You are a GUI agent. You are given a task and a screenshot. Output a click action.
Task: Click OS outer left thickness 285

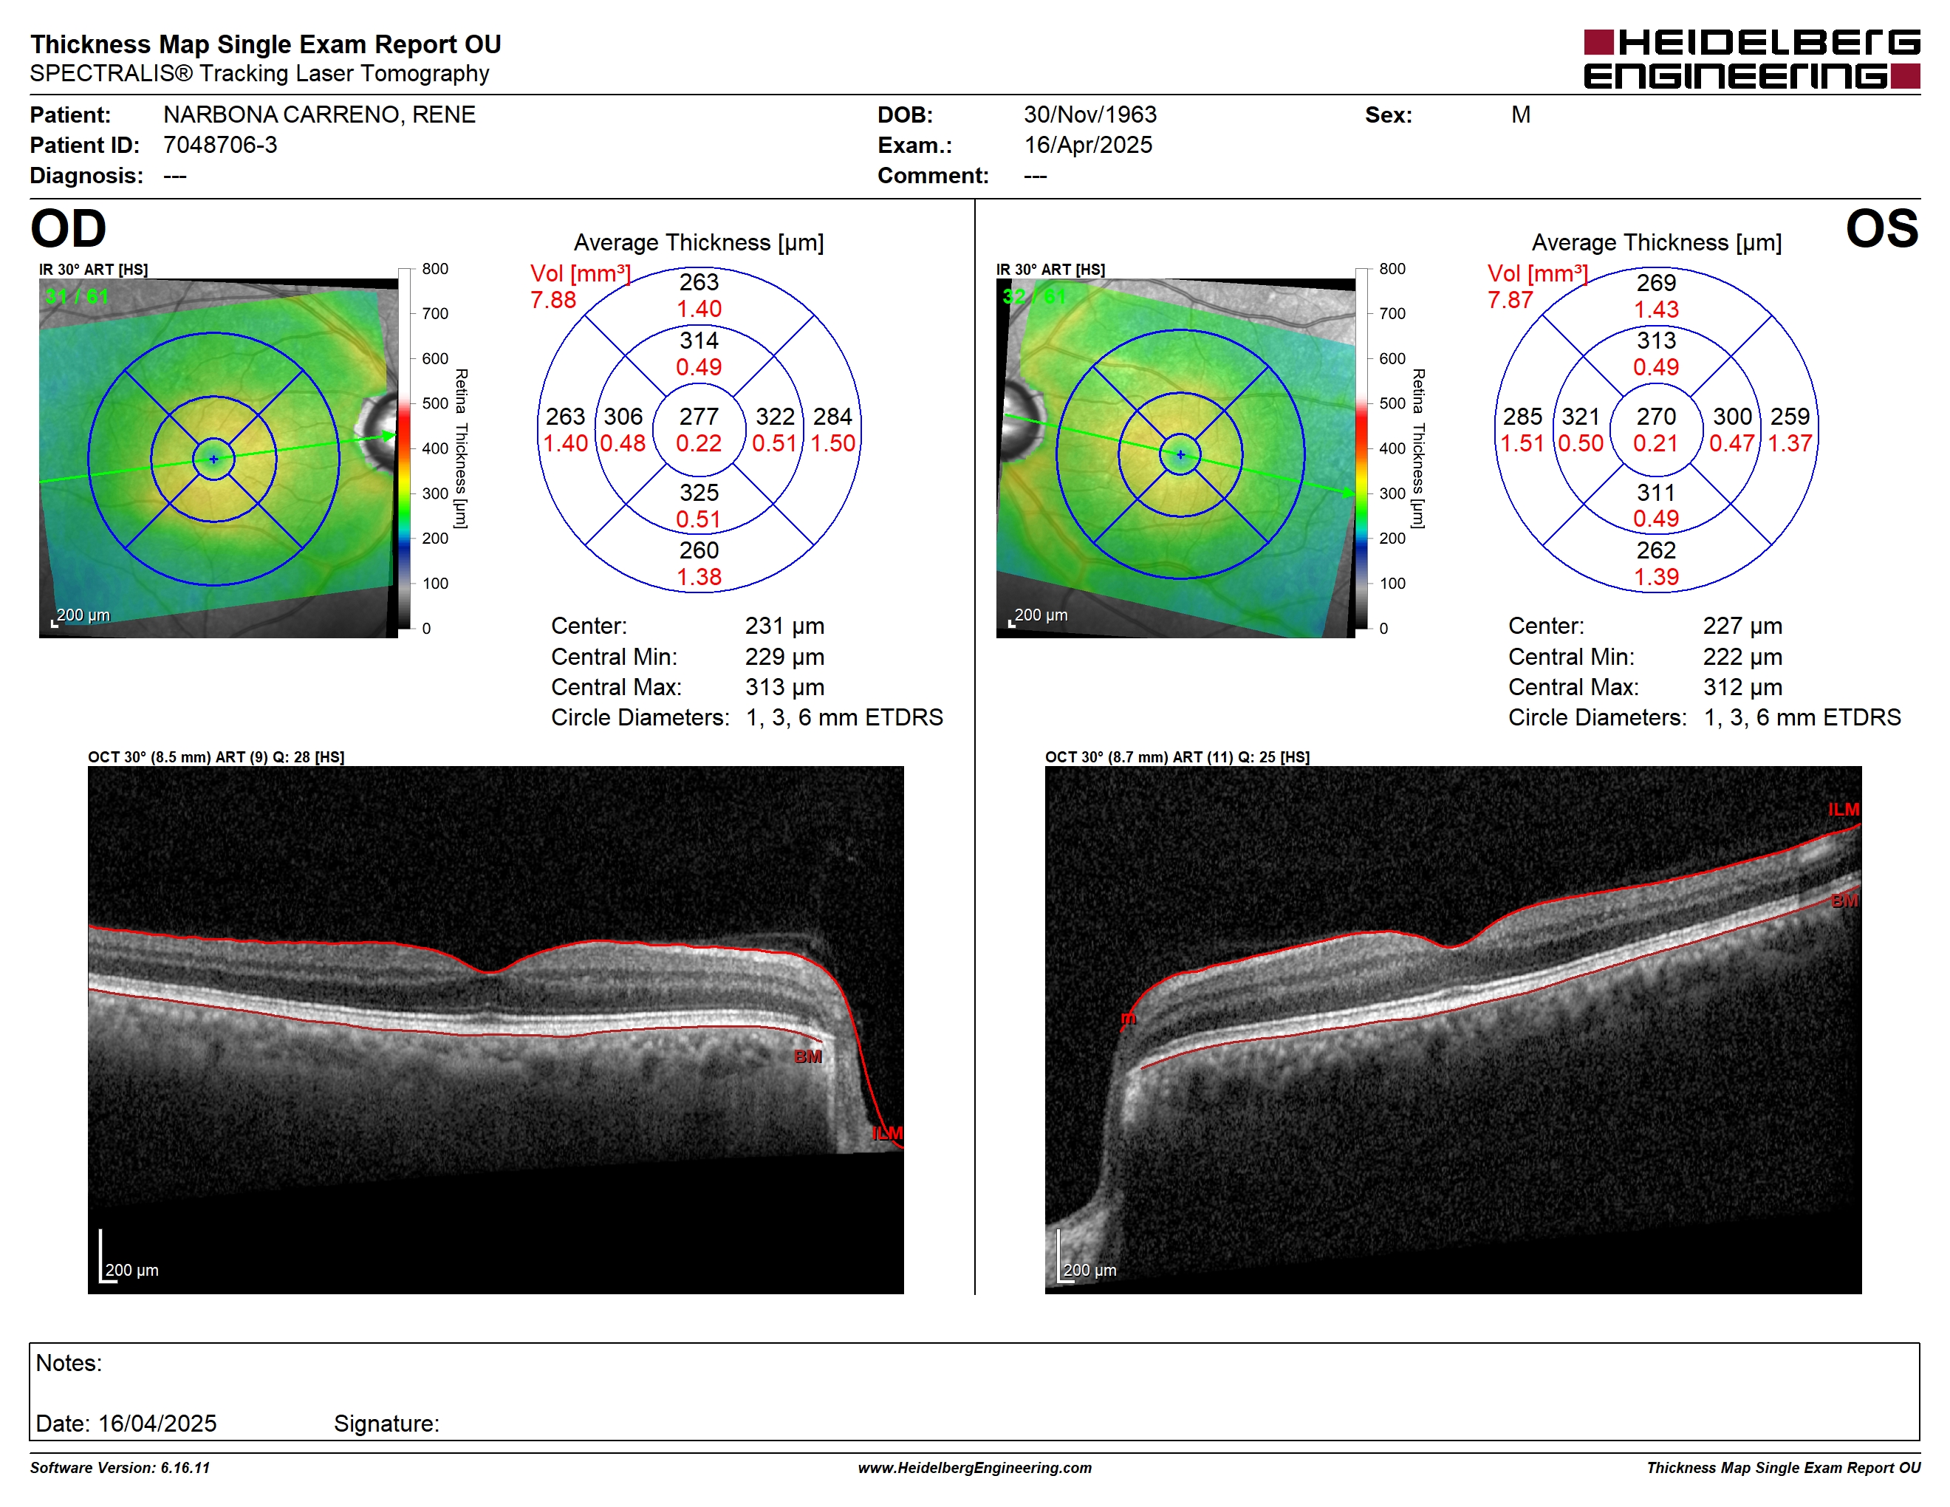pyautogui.click(x=1522, y=417)
